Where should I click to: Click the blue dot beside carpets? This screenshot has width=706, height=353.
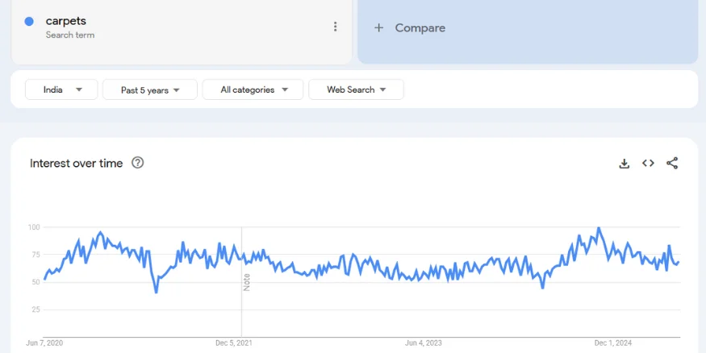tap(29, 22)
